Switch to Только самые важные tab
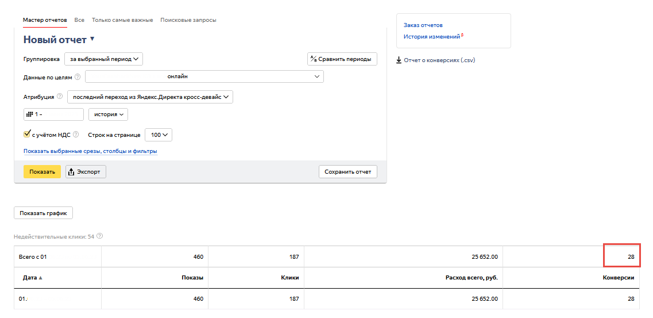The image size is (653, 318). pos(122,20)
